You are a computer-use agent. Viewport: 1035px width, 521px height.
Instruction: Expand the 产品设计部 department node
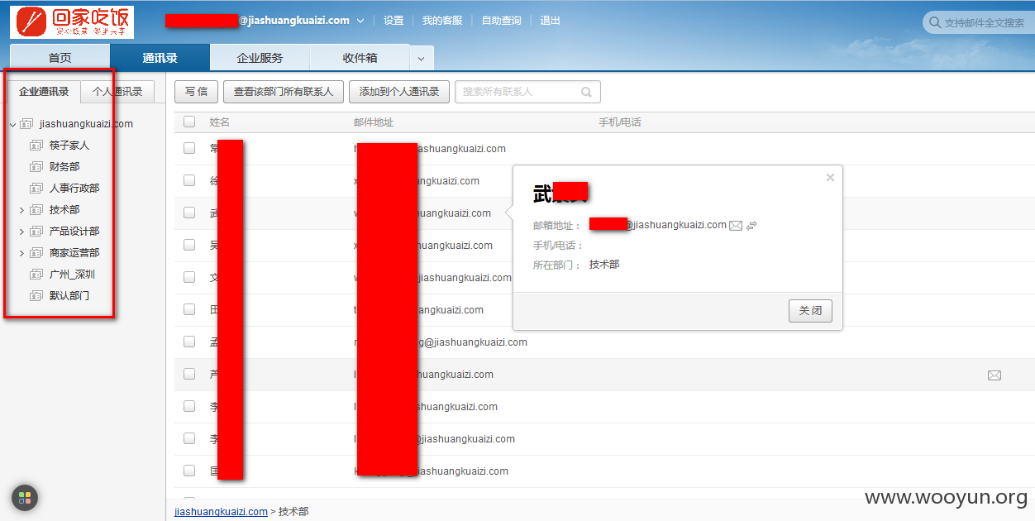(21, 232)
